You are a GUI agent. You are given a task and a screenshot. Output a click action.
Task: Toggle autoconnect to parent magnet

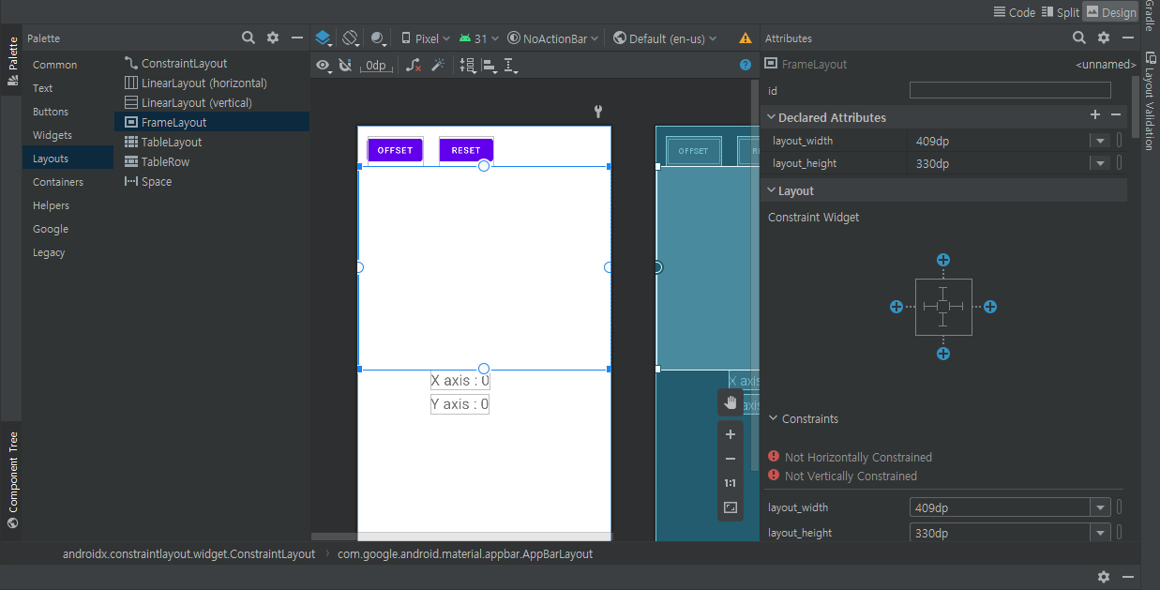click(x=345, y=65)
